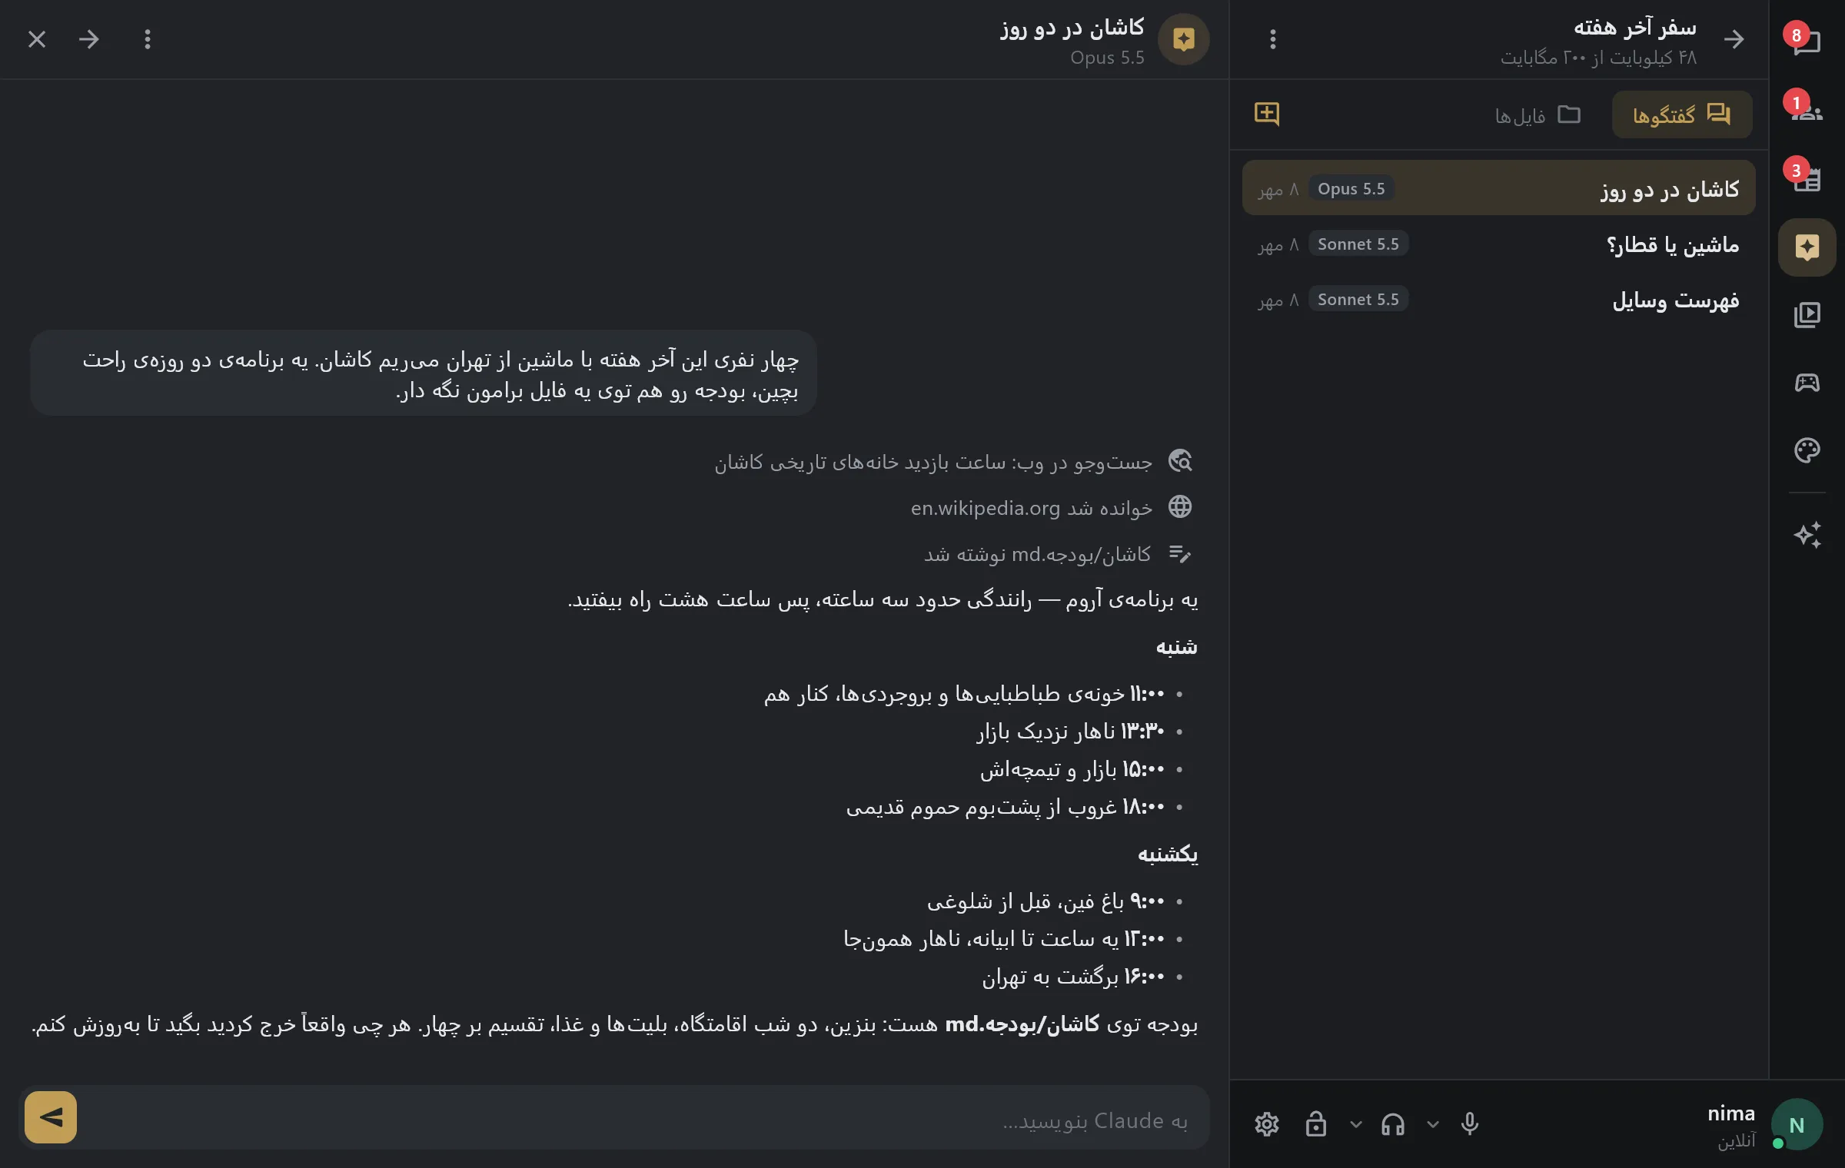
Task: Click the web search step جست‌وجو در وب
Action: 953,462
